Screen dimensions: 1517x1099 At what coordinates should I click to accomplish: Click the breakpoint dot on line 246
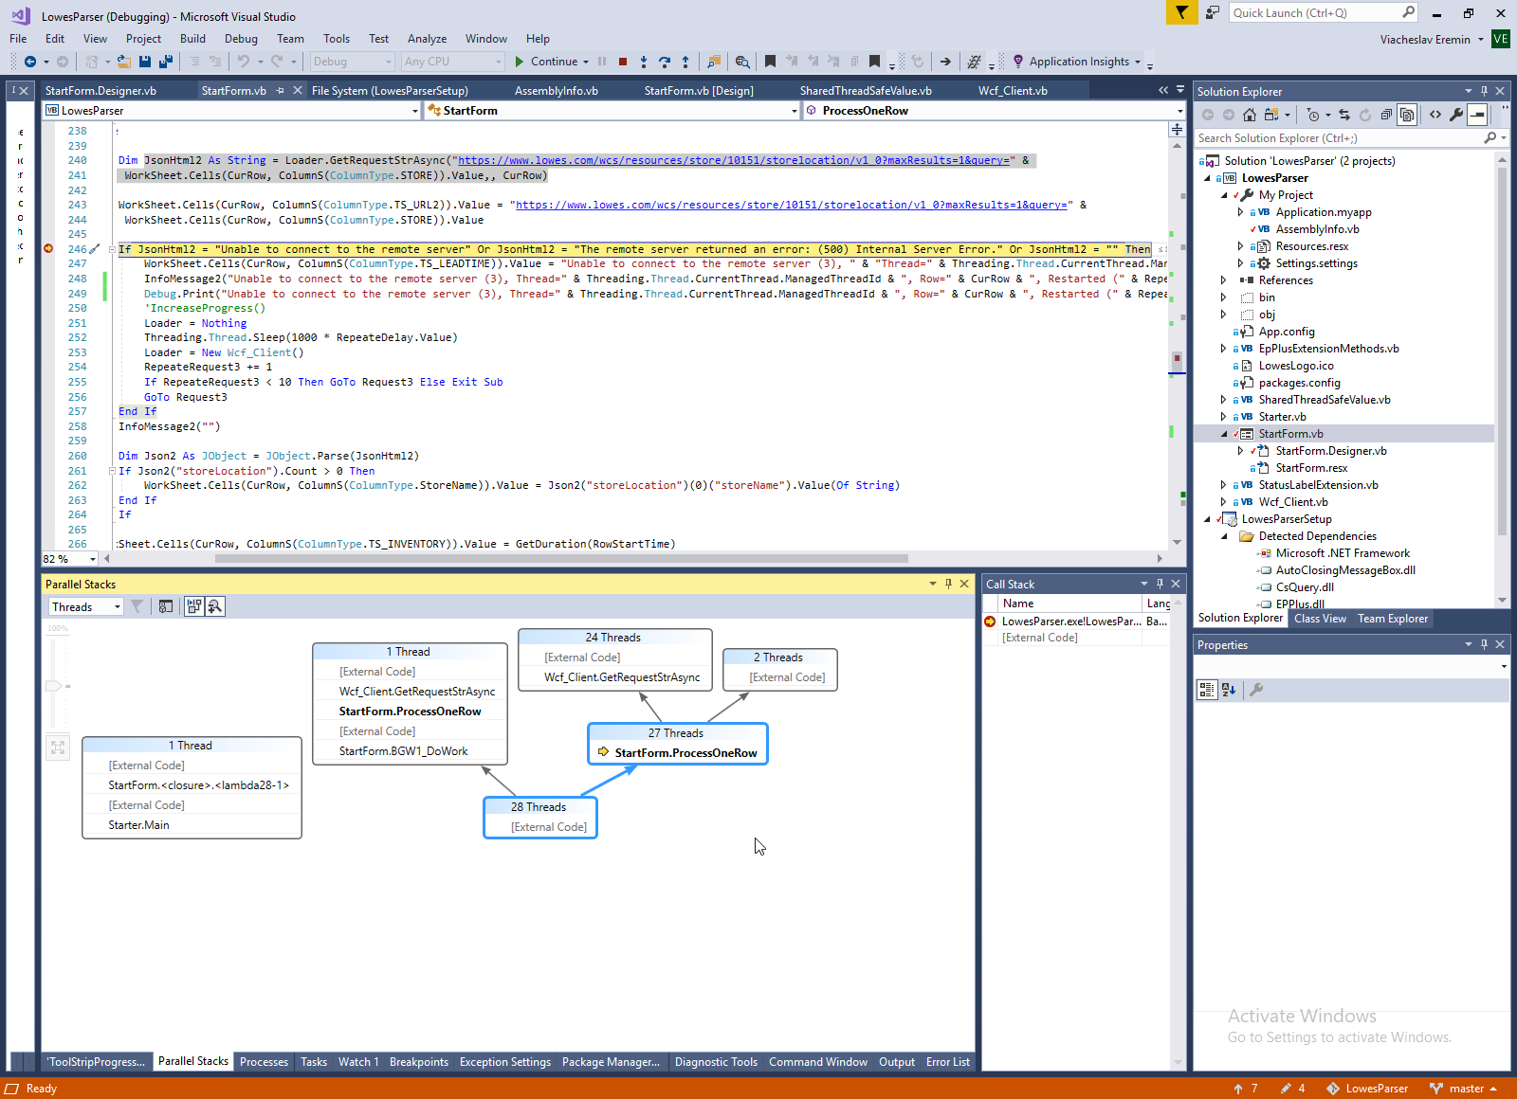pyautogui.click(x=48, y=249)
